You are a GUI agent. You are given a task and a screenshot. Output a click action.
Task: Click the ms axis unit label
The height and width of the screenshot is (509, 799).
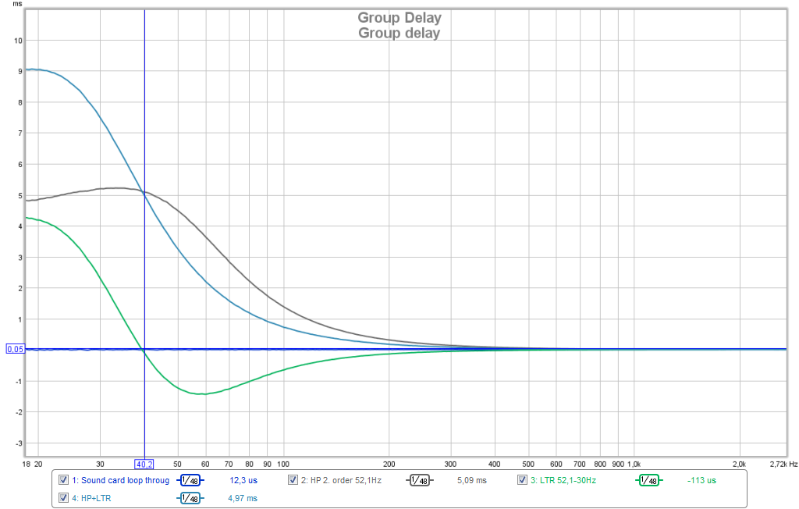pyautogui.click(x=18, y=4)
